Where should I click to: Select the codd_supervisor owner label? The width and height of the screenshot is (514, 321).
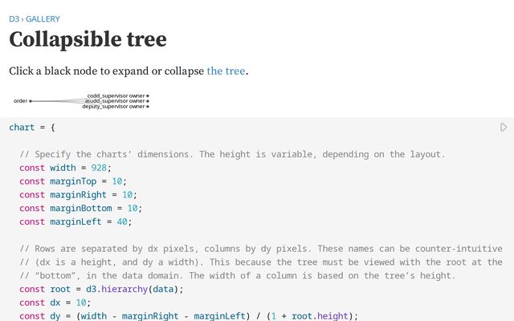[116, 96]
